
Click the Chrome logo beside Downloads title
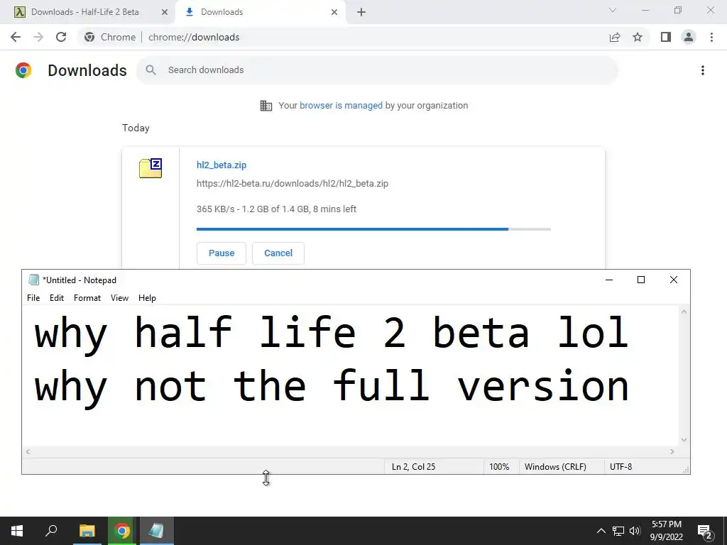(x=23, y=70)
